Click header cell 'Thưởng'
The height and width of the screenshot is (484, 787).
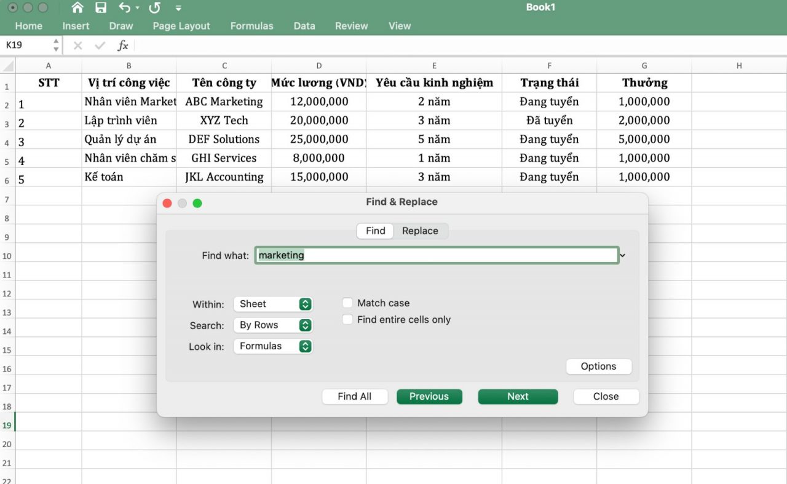pos(644,83)
